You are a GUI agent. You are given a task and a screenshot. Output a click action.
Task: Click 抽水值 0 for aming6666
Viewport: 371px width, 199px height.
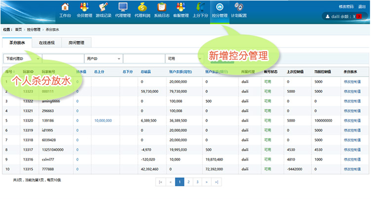(77, 101)
